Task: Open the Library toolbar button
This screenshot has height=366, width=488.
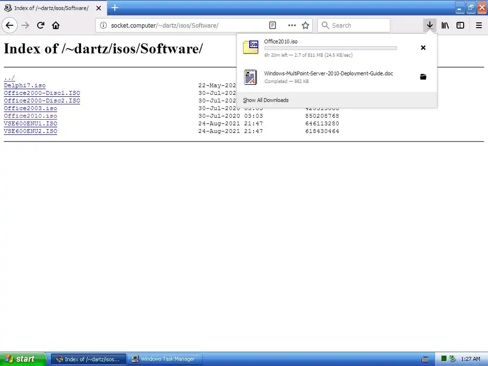Action: [x=445, y=26]
